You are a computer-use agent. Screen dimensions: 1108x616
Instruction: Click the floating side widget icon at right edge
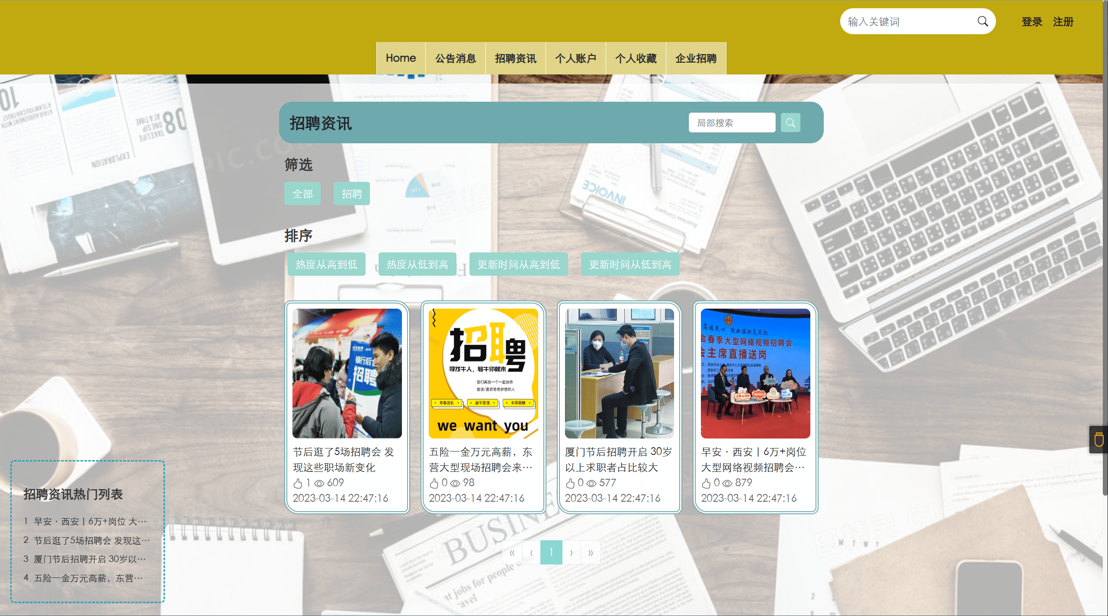(x=1098, y=440)
